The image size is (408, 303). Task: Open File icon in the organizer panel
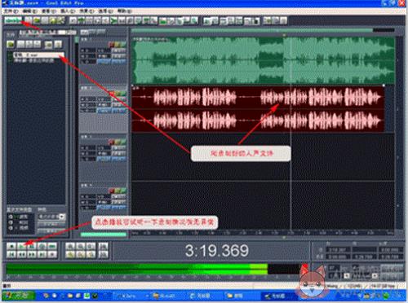(11, 44)
